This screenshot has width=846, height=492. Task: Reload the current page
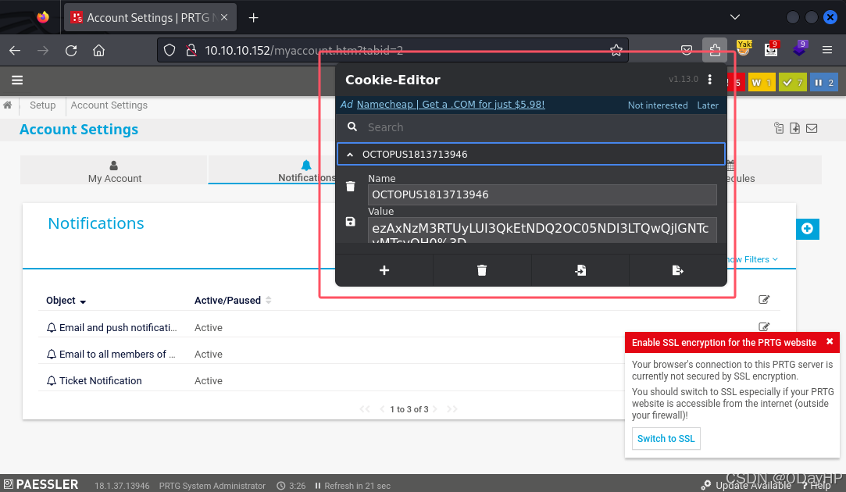pyautogui.click(x=70, y=50)
